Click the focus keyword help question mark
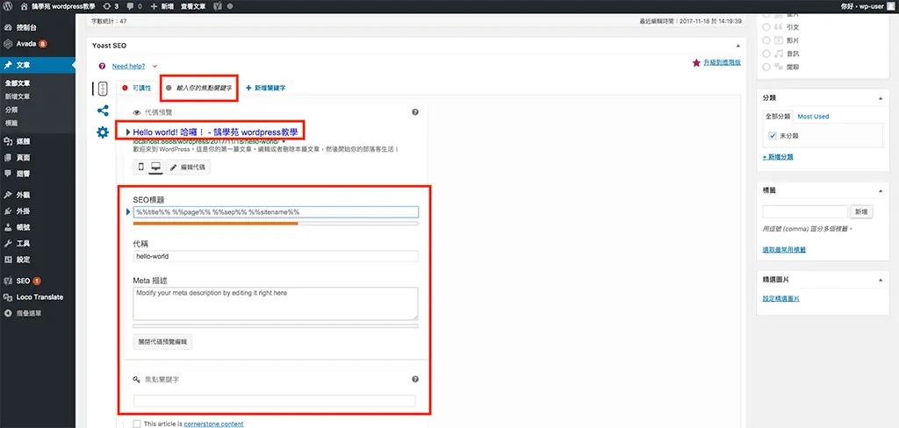 coord(415,379)
